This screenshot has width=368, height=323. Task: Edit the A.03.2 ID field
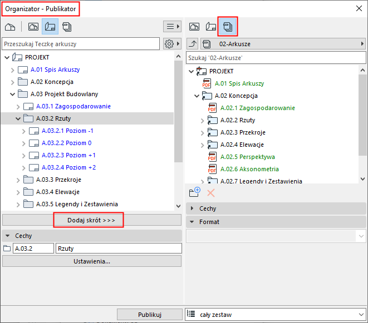pos(33,249)
